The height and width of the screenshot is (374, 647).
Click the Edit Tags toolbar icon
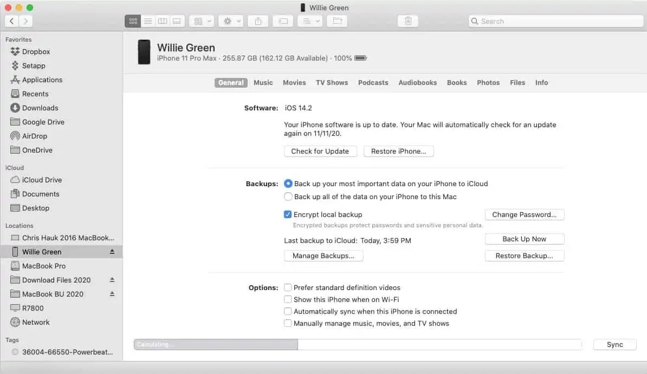click(283, 21)
